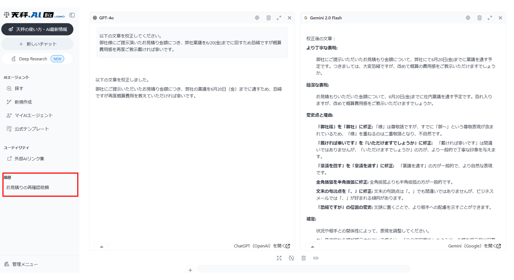Open the 探す menu item under AIエージェント
Screen dimensions: 514x280
coord(19,89)
